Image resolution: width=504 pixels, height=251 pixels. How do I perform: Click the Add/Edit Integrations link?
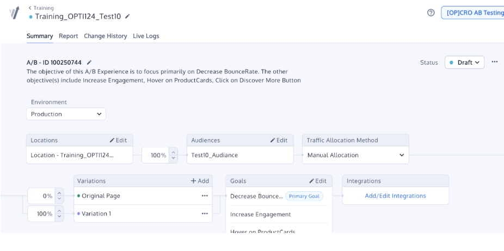pos(395,196)
